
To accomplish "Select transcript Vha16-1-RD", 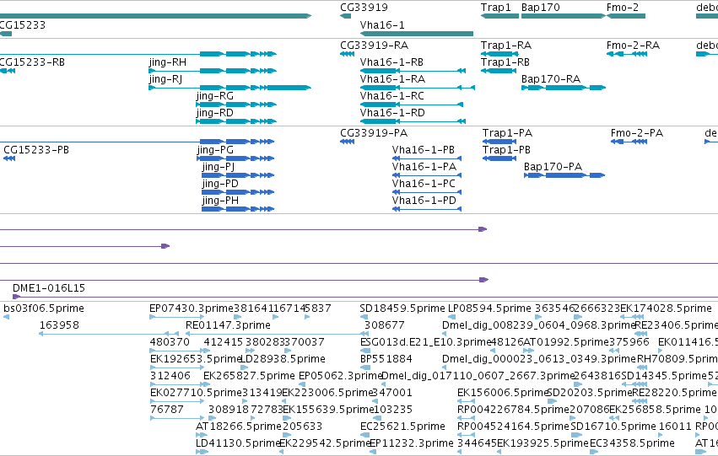I will tap(413, 121).
